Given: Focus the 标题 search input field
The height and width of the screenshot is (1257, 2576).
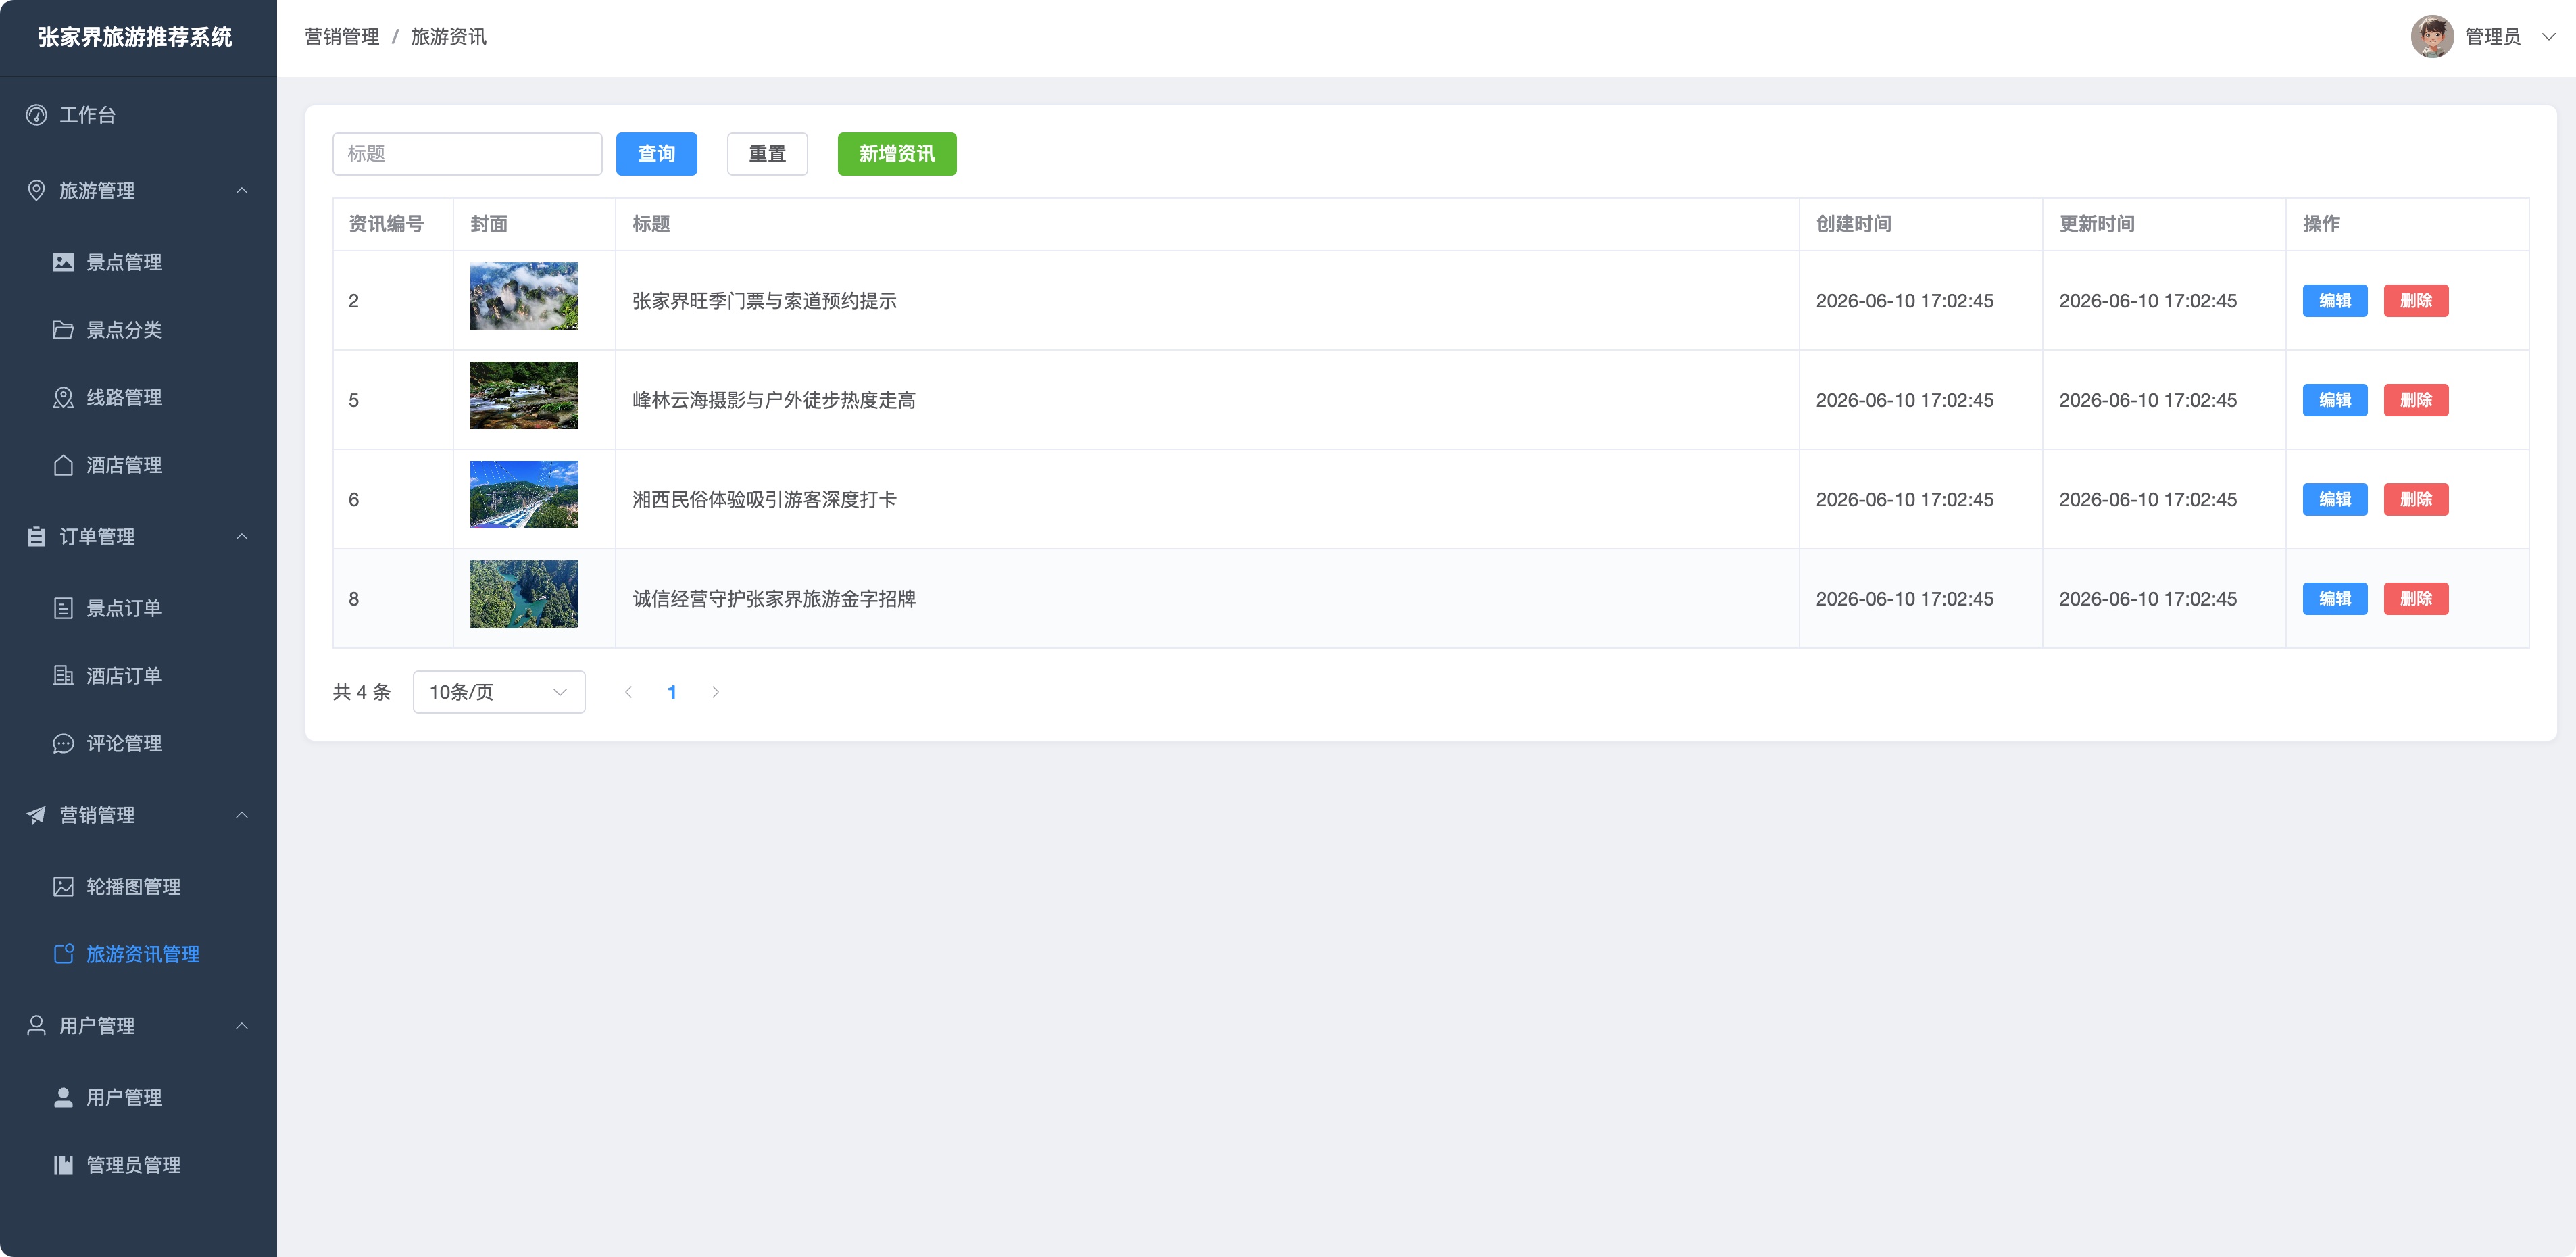Looking at the screenshot, I should (x=467, y=154).
